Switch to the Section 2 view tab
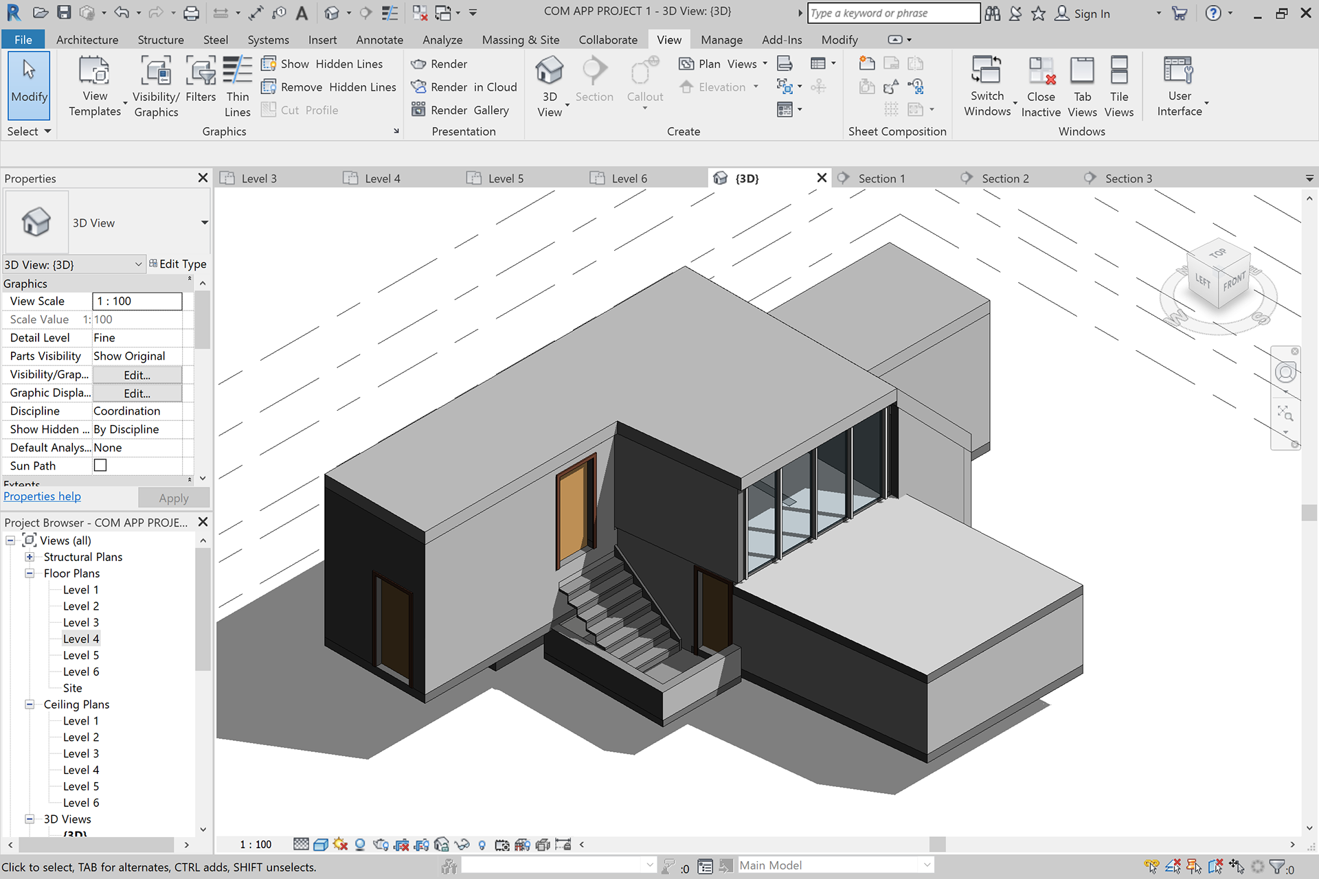Image resolution: width=1319 pixels, height=879 pixels. pos(1005,179)
